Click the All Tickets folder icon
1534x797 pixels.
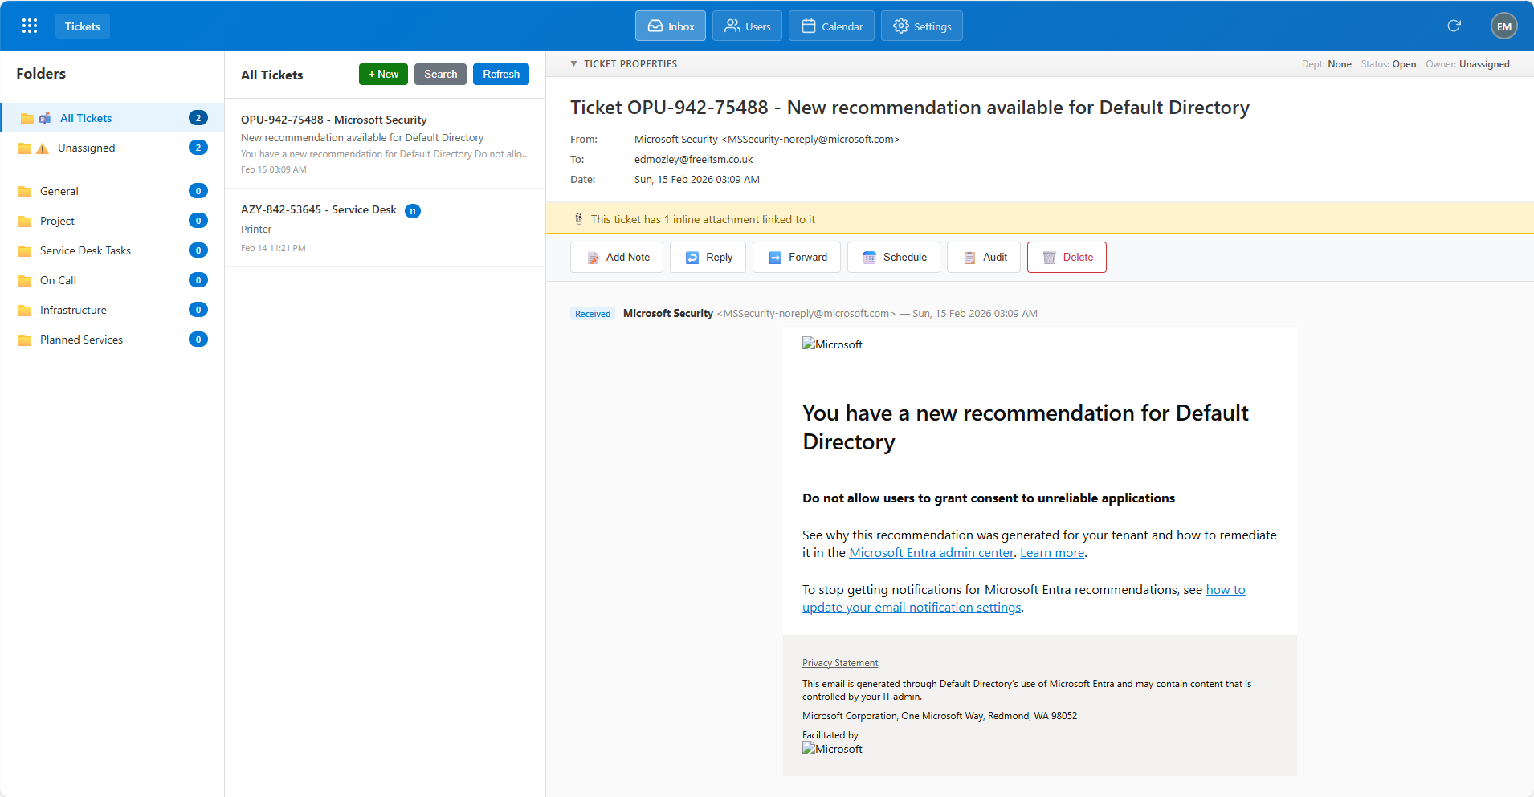(27, 119)
